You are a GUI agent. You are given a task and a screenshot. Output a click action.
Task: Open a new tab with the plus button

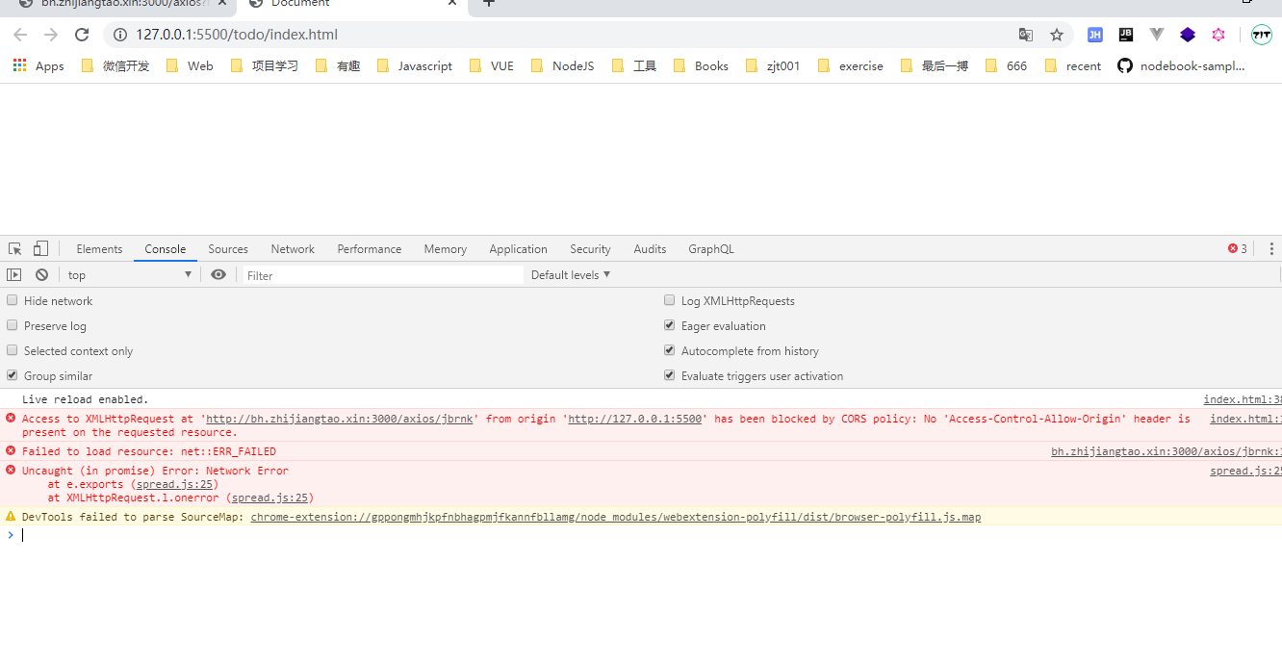tap(489, 3)
